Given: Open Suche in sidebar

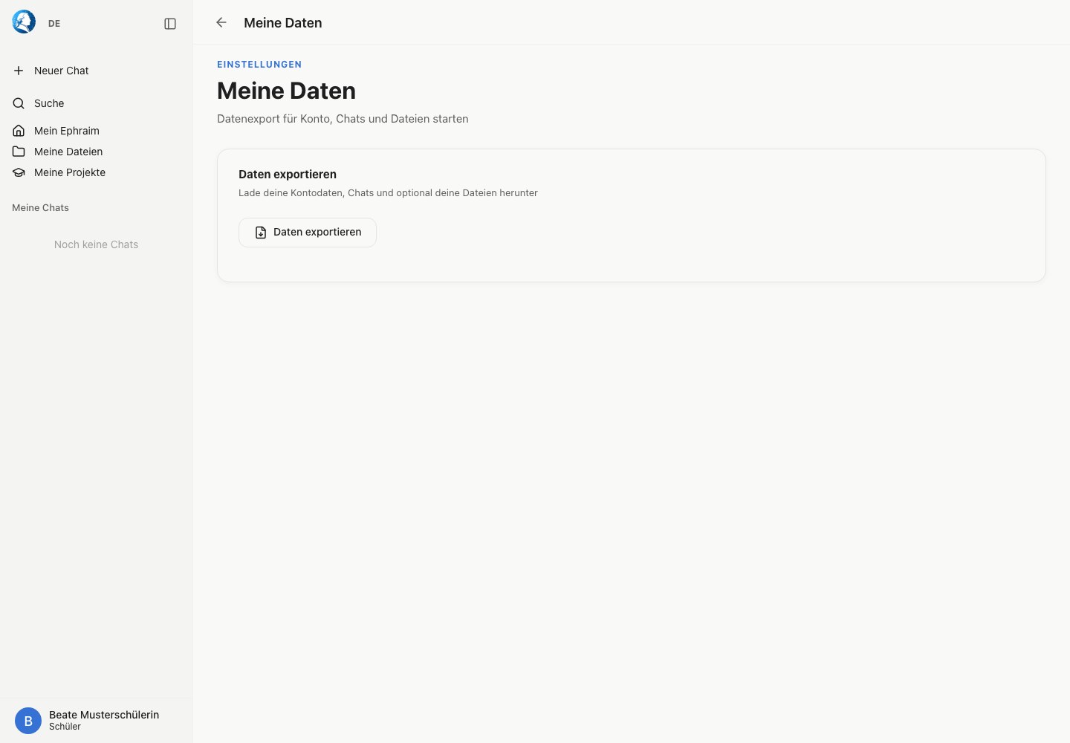Looking at the screenshot, I should pos(97,103).
